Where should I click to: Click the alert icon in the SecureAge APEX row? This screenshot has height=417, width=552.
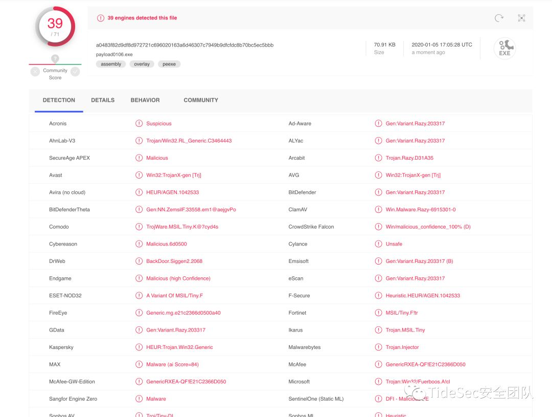tap(139, 158)
